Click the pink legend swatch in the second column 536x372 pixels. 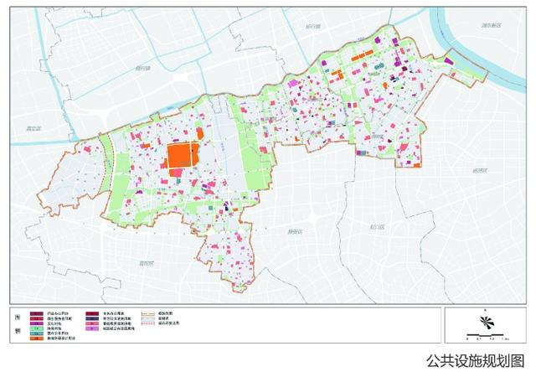[x=92, y=323]
